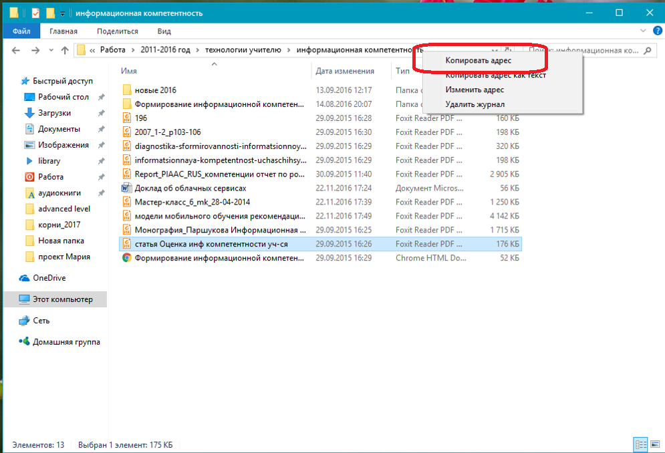
Task: Click the pin icon next to Документы
Action: (102, 130)
